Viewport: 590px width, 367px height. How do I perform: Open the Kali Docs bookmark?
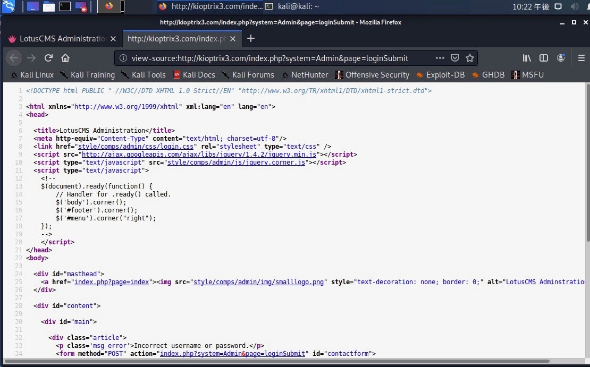[194, 75]
